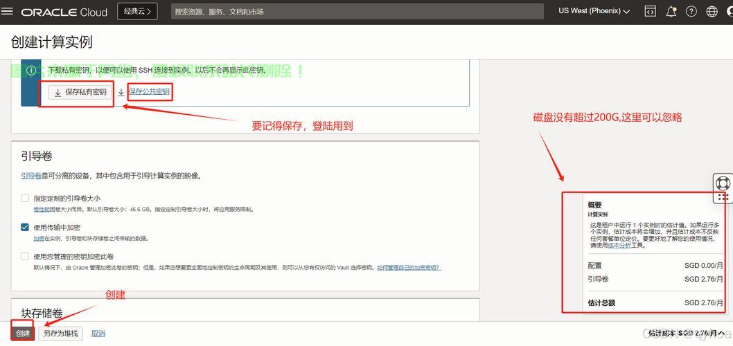Open the Cloud Shell developer tools icon
733x346 pixels.
650,12
